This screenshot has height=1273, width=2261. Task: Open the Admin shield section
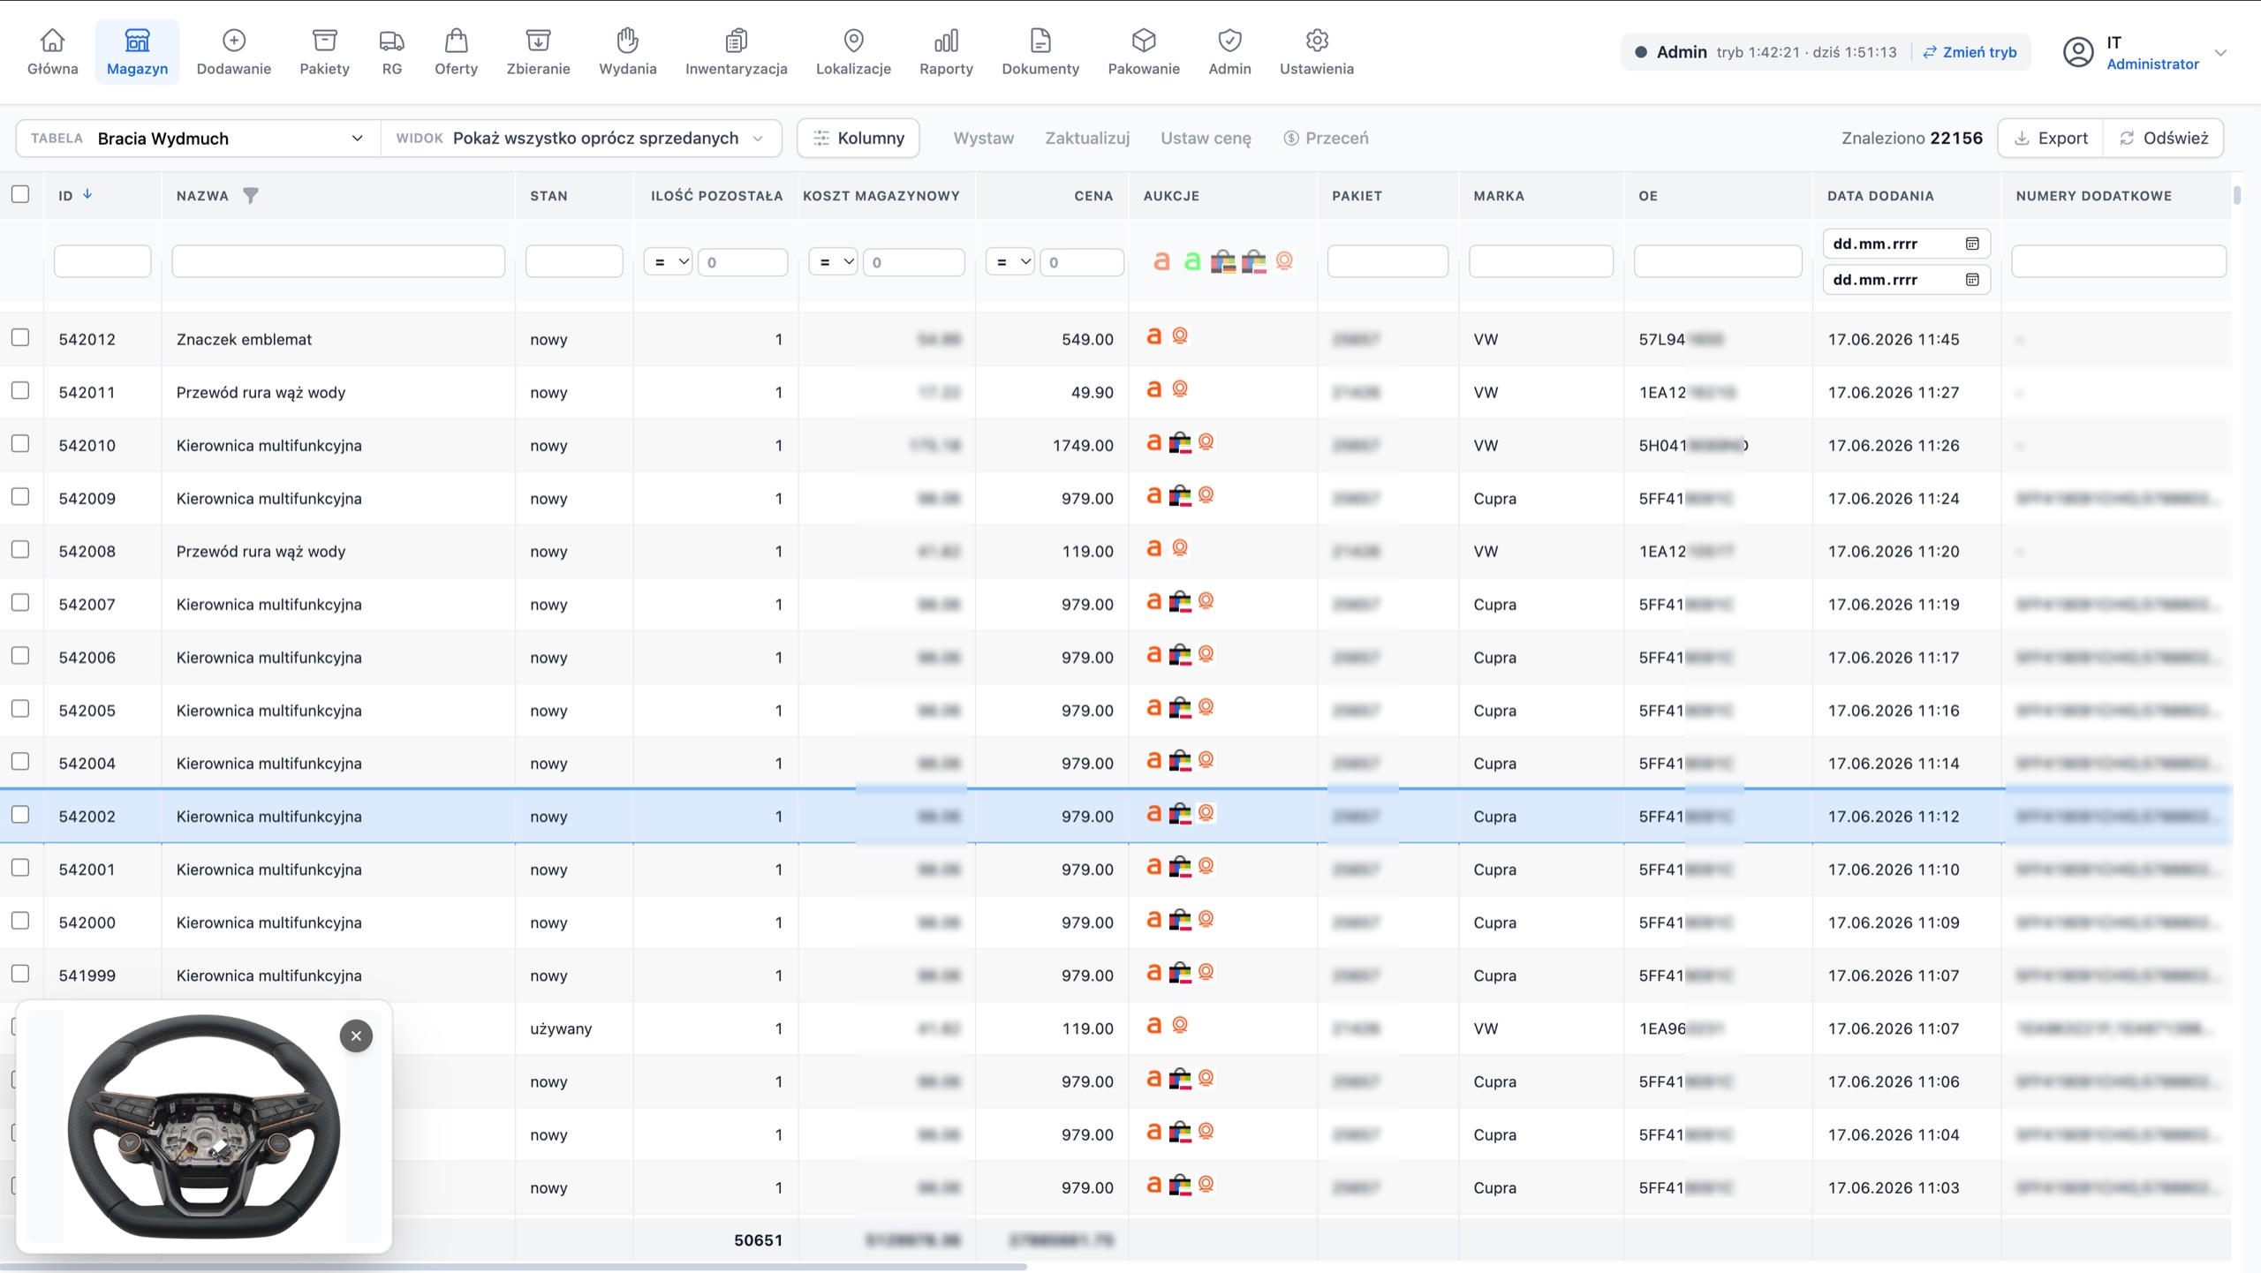pyautogui.click(x=1229, y=52)
